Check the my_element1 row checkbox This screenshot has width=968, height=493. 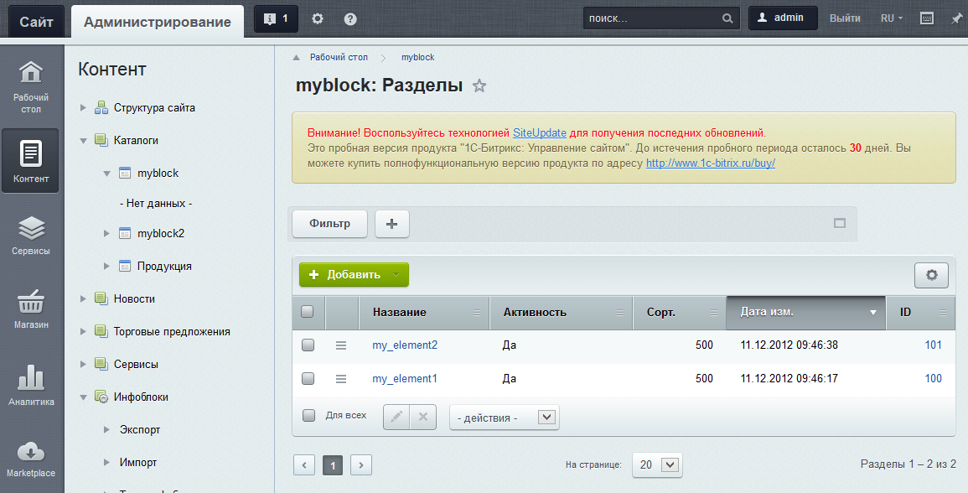pos(308,379)
